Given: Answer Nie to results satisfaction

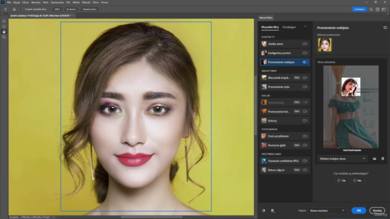Looking at the screenshot, I should [358, 181].
